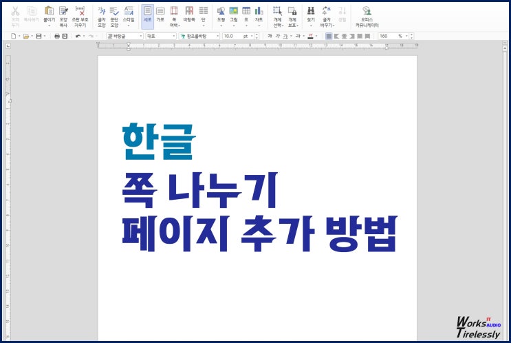Open paragraph style dropdown showing 바탕글
Screen dimensions: 511x343
coord(124,36)
